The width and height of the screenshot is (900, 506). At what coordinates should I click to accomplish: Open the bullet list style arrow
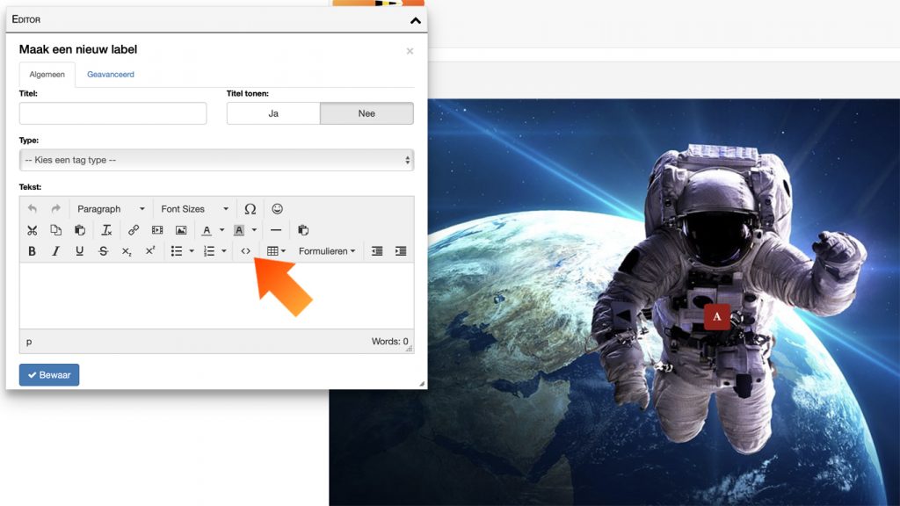tap(192, 251)
